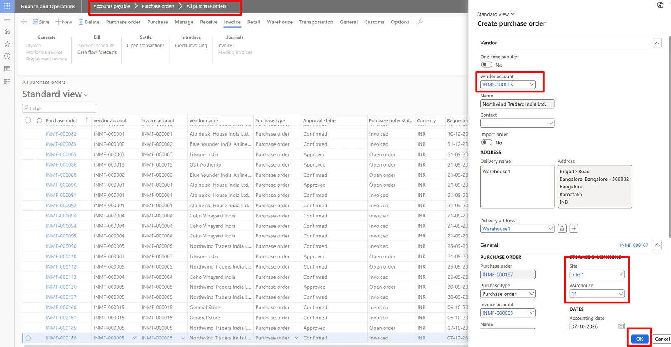This screenshot has width=671, height=347.
Task: Click the Delivery name text box
Action: pos(517,186)
